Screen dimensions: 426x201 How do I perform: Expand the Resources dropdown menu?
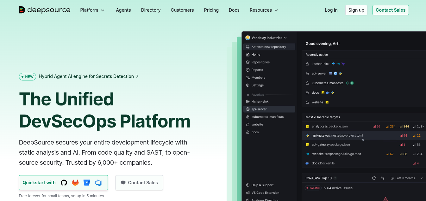click(264, 10)
